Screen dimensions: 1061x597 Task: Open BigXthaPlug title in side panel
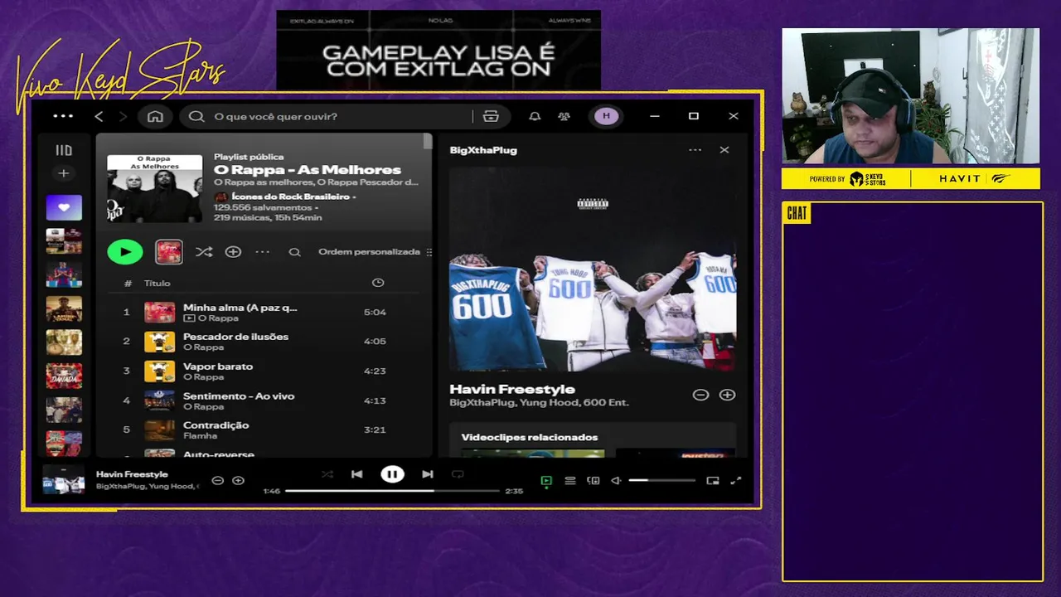coord(483,150)
